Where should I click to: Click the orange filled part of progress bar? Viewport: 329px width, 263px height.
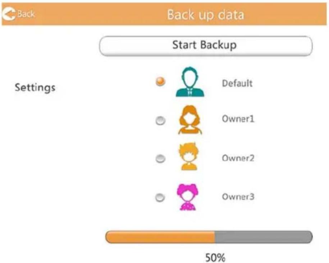[160, 237]
